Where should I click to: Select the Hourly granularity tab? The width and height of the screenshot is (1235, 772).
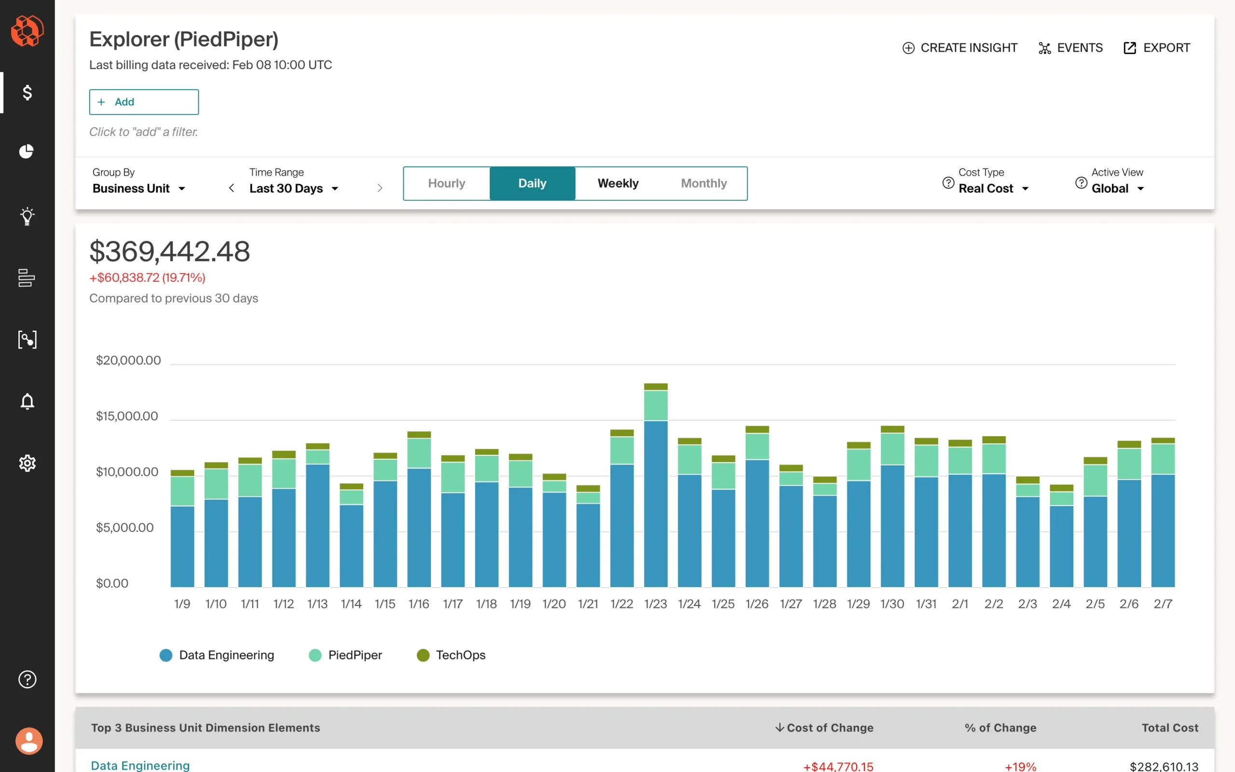(x=447, y=183)
